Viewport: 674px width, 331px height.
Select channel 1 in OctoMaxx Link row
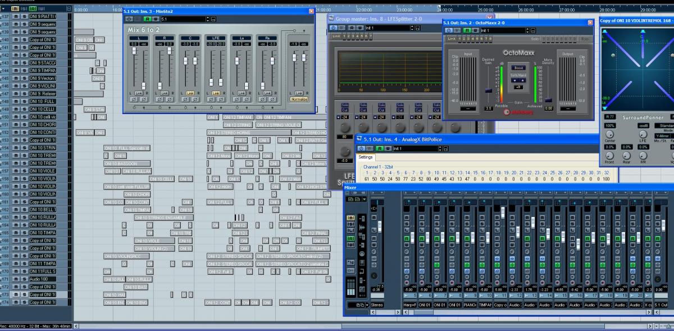pyautogui.click(x=459, y=39)
